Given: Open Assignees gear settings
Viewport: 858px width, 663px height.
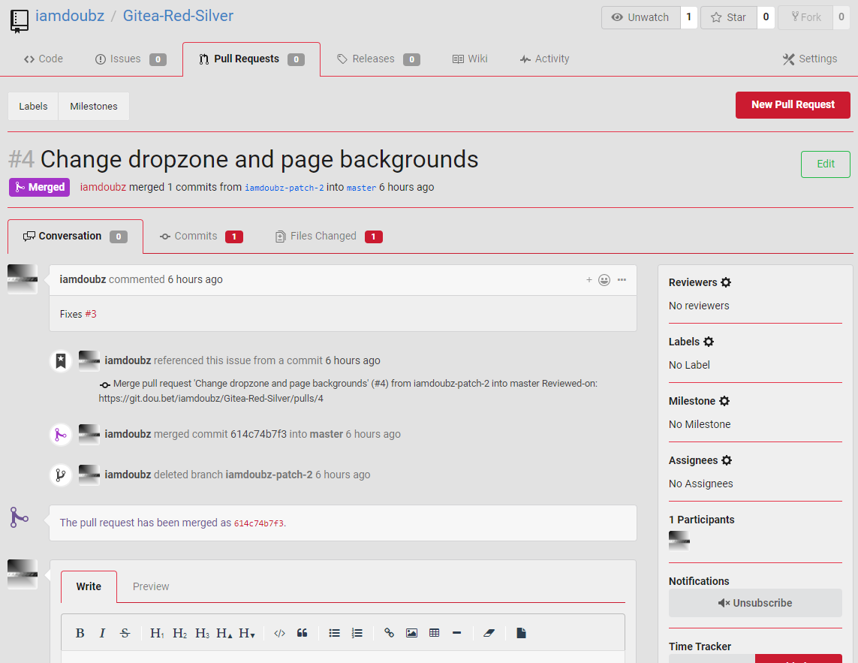Looking at the screenshot, I should coord(727,460).
